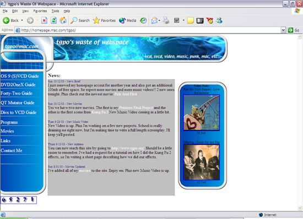Screen dimensions: 303x219
Task: Open the Search toolbar button
Action: [x=80, y=20]
